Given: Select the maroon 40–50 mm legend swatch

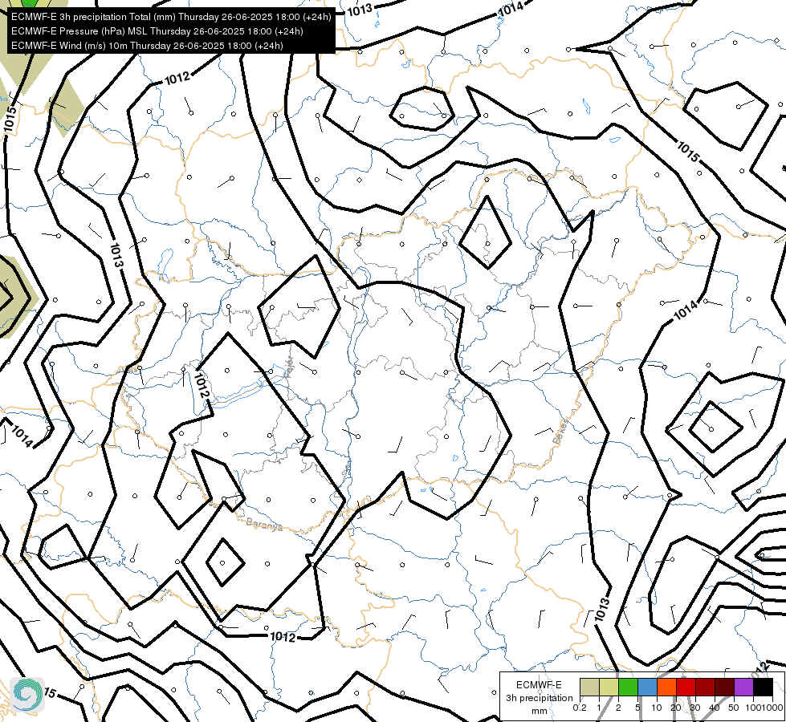Looking at the screenshot, I should click(725, 687).
